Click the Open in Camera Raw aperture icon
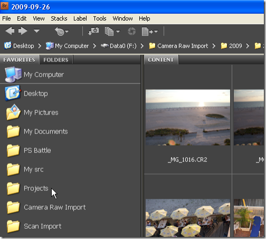 (131, 32)
